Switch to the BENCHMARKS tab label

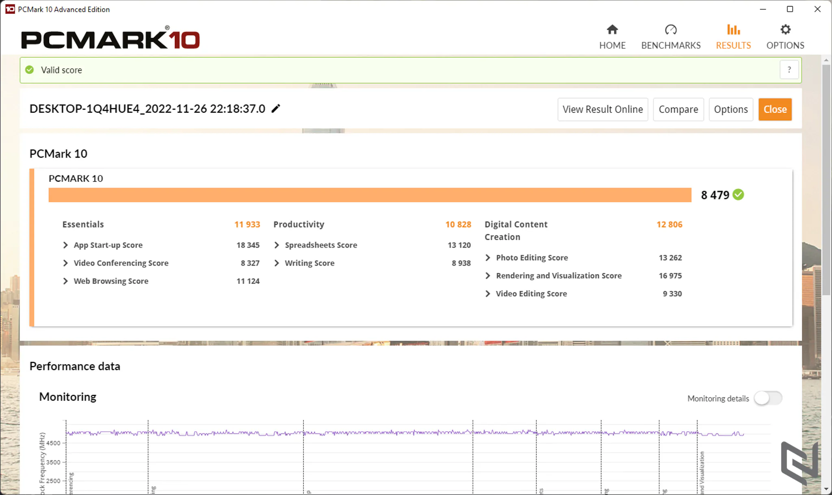(671, 45)
